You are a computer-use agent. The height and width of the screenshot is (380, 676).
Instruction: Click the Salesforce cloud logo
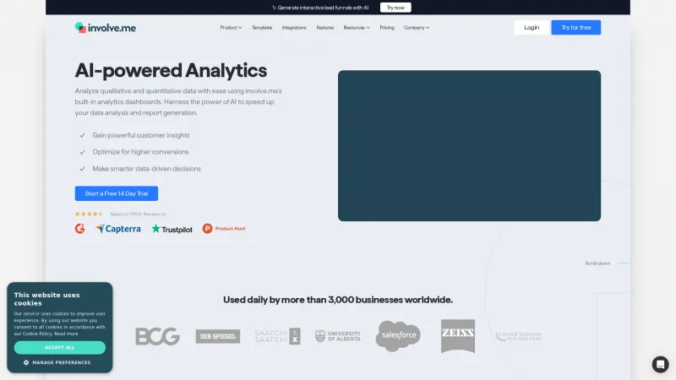[398, 335]
